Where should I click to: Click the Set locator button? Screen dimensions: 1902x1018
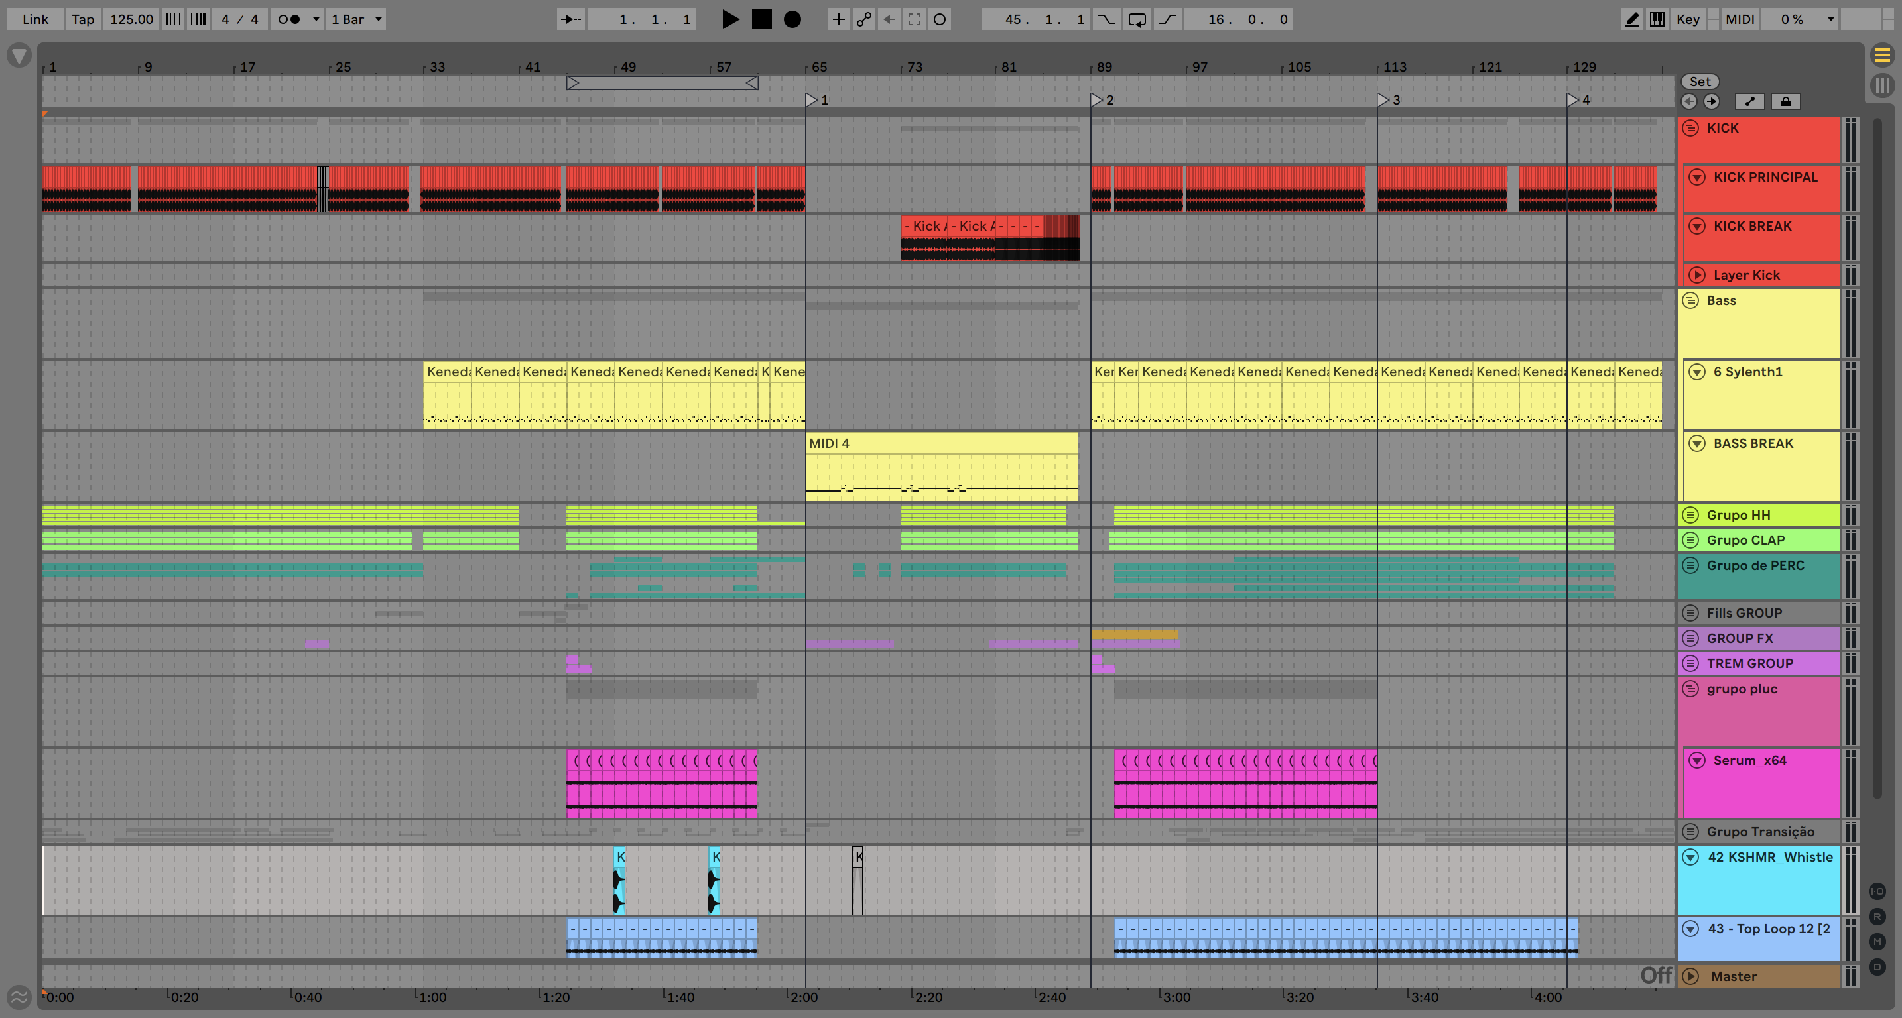pyautogui.click(x=1699, y=82)
